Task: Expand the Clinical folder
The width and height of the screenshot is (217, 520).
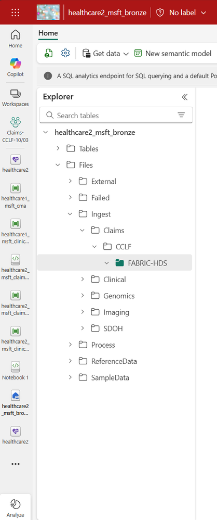Action: coord(83,279)
